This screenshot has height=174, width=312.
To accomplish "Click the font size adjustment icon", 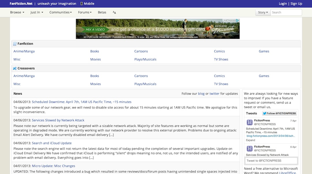I will [x=114, y=12].
